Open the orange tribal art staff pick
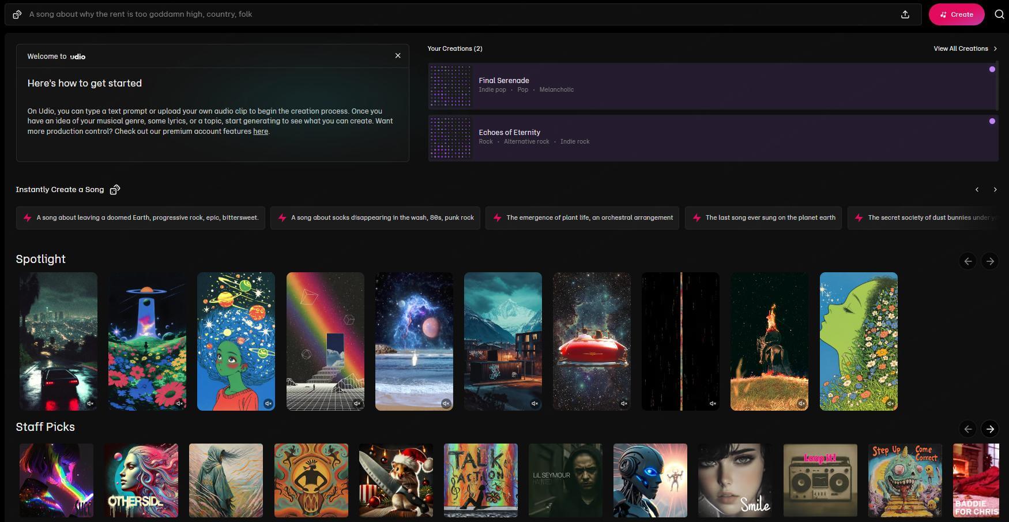Image resolution: width=1009 pixels, height=522 pixels. click(x=311, y=480)
